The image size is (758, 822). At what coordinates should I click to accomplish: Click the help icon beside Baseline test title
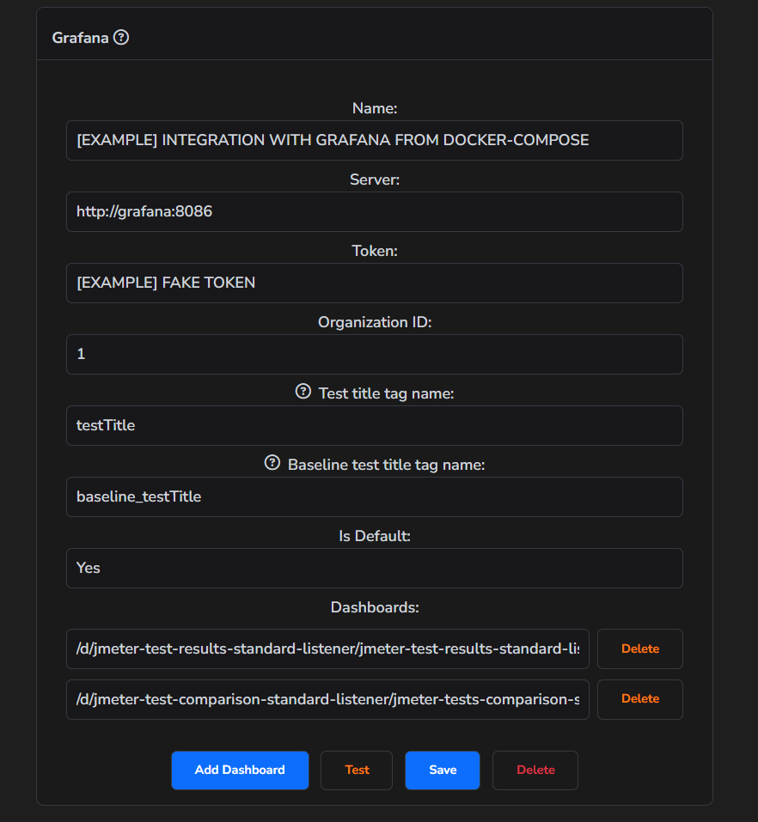(272, 462)
